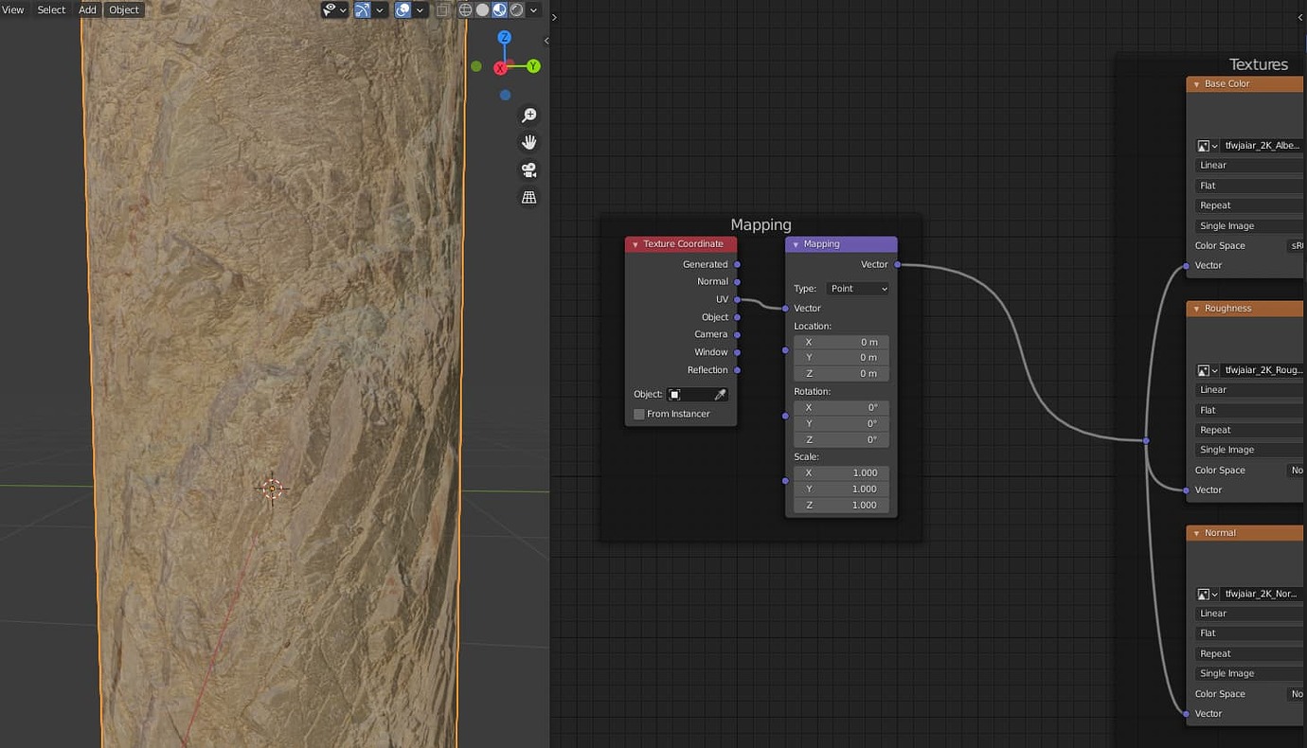
Task: Click the Object field in Texture Coordinate node
Action: [698, 394]
